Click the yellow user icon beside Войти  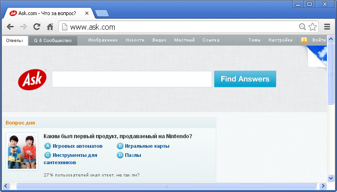(x=304, y=40)
